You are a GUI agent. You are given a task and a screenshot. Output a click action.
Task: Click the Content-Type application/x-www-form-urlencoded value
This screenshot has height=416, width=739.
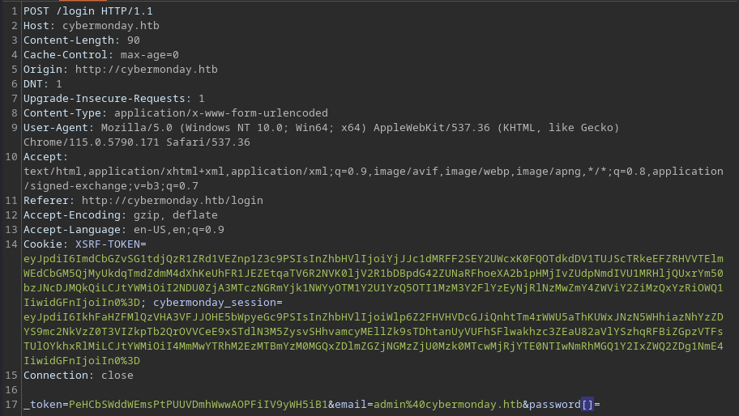point(221,113)
